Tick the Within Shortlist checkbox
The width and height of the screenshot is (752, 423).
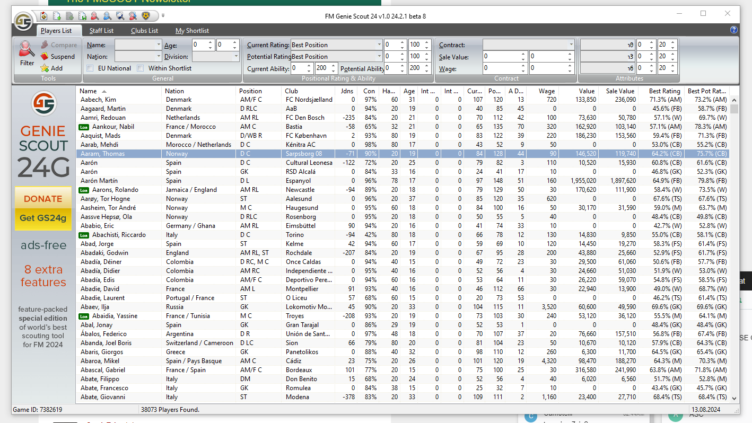(x=141, y=68)
